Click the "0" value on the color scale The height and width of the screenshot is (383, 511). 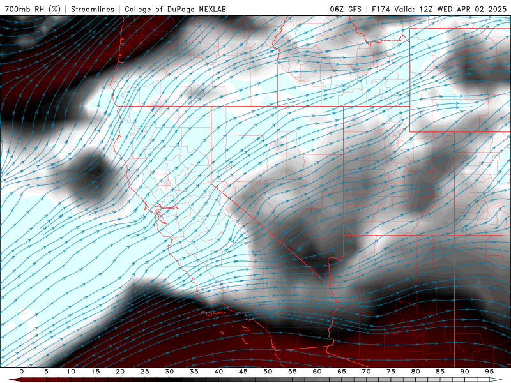point(22,372)
